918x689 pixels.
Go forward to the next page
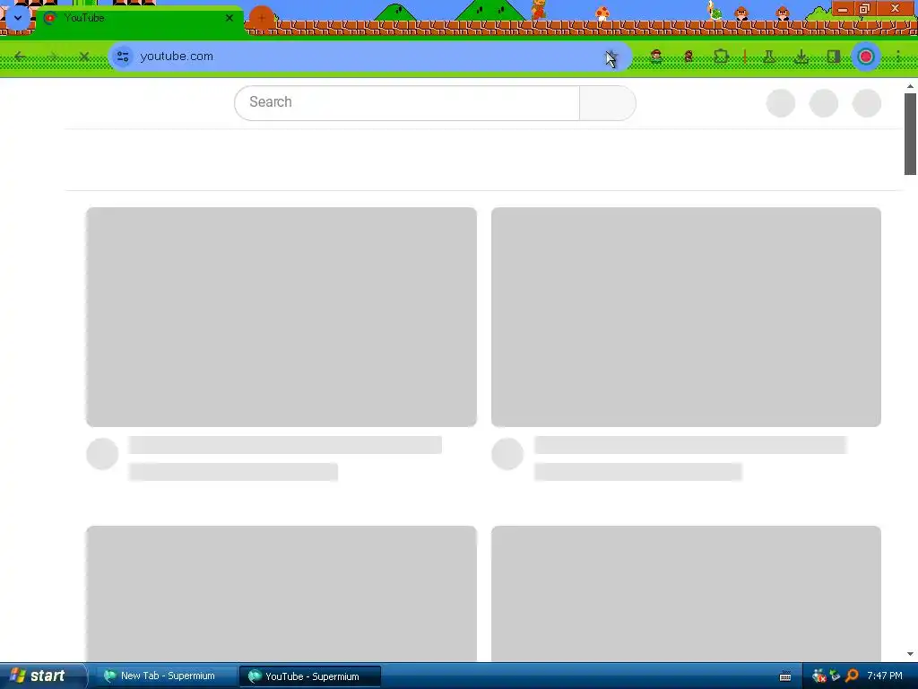click(x=53, y=57)
